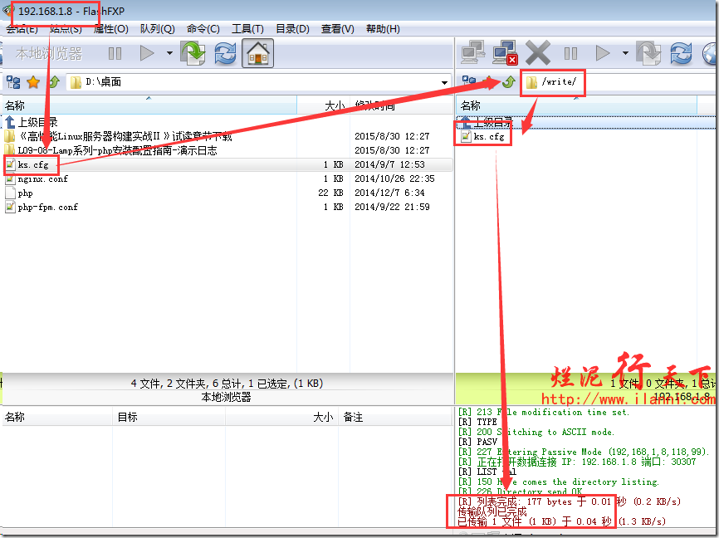Click the 22 KB size cell
The image size is (719, 538).
[x=330, y=193]
